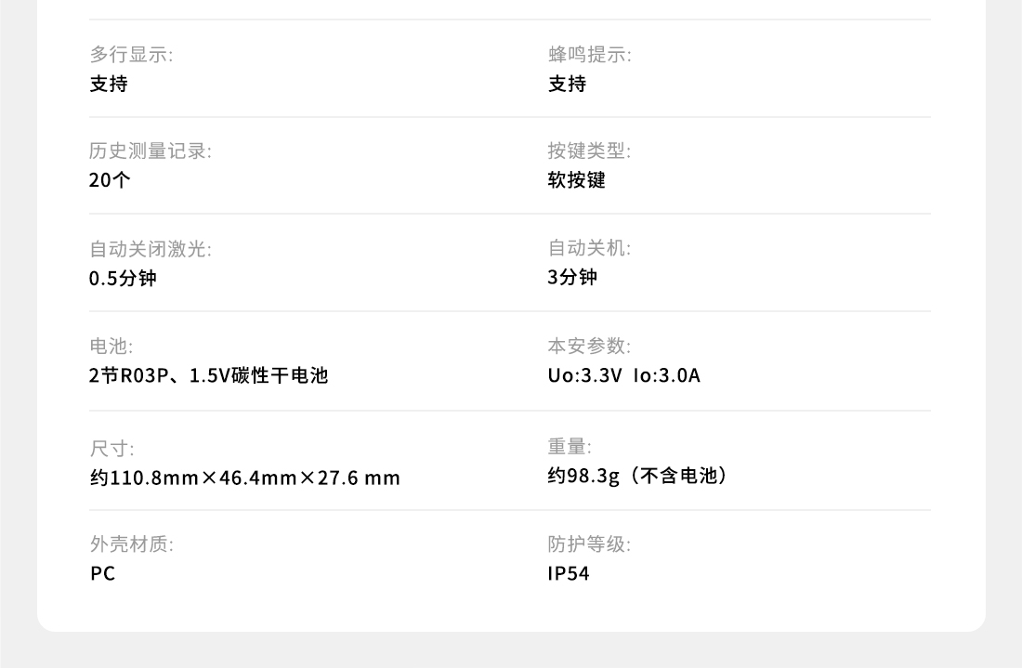1022x668 pixels.
Task: Click the 20个 history record value
Action: [x=110, y=180]
